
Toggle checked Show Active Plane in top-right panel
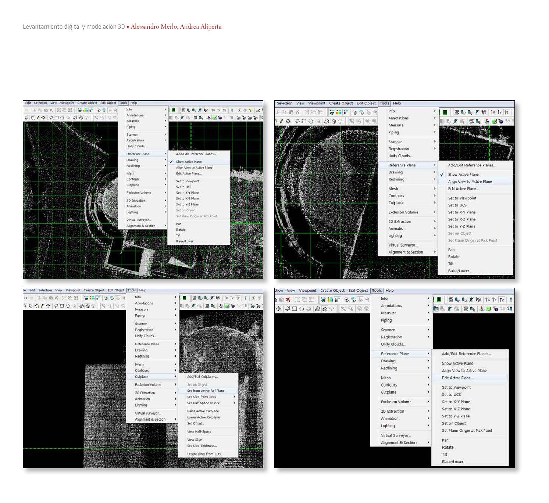click(x=463, y=175)
